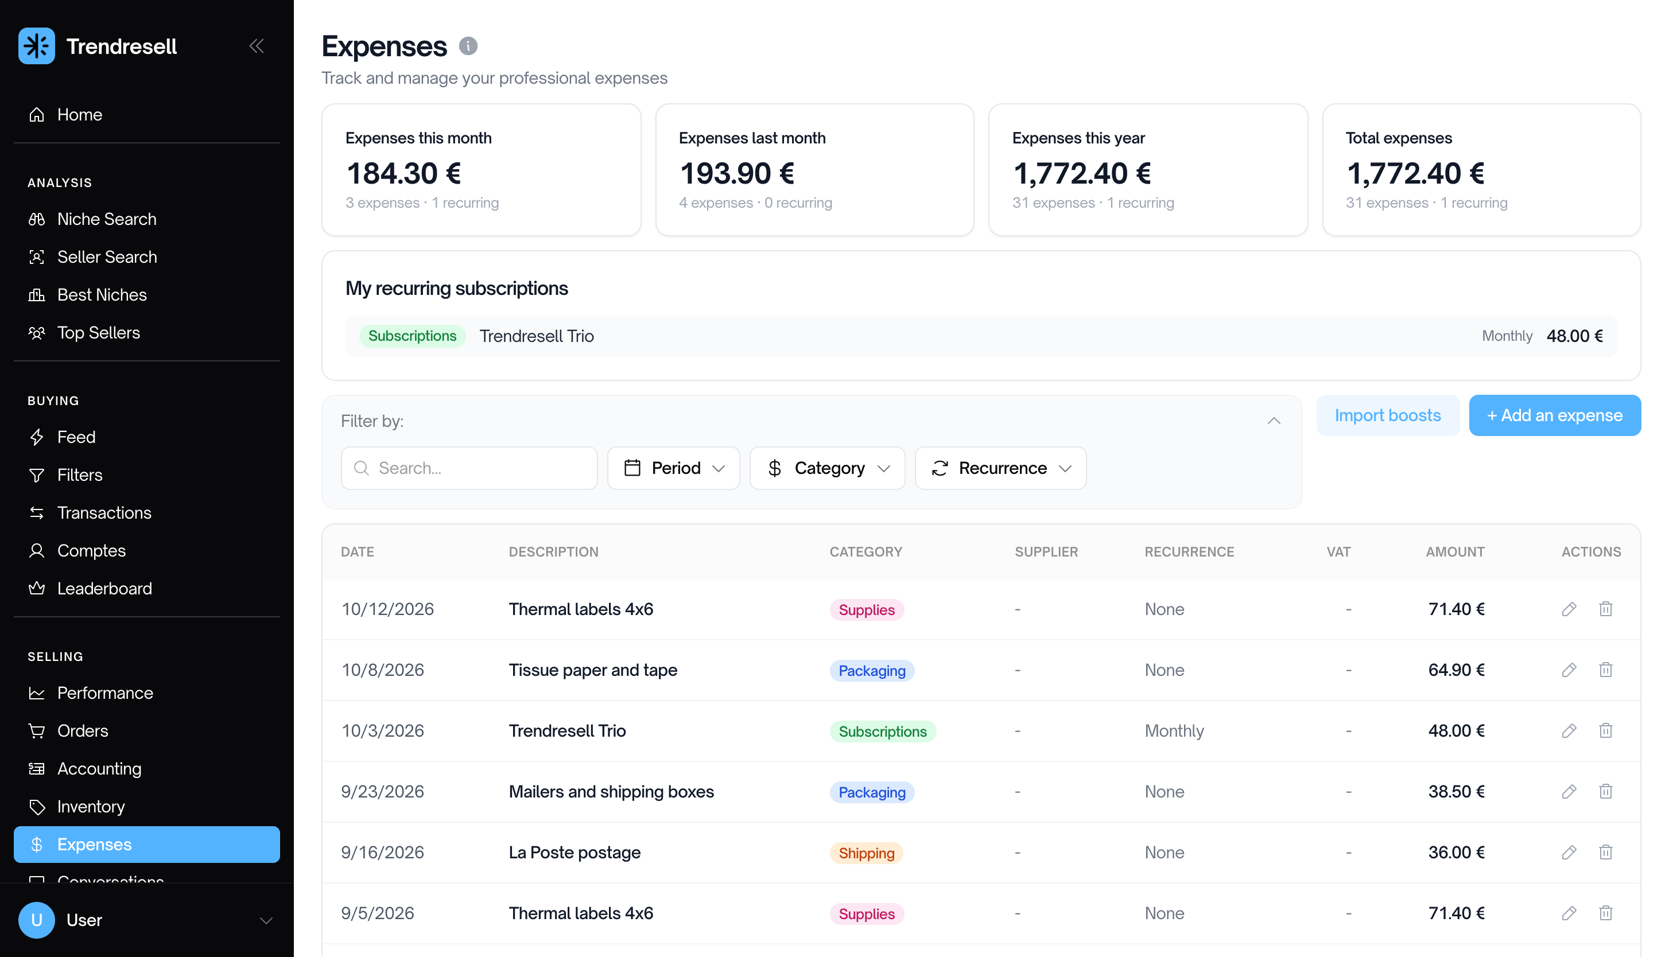Delete the Tissue paper and tape expense
The width and height of the screenshot is (1669, 957).
pyautogui.click(x=1605, y=670)
